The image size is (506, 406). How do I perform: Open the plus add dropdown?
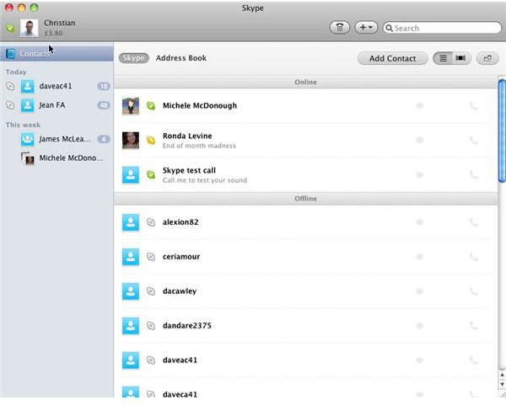click(x=366, y=28)
